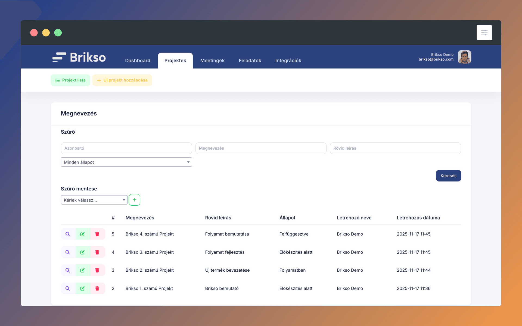Delete Brikso 4. számú Projekt with trash icon
Viewport: 522px width, 326px height.
pyautogui.click(x=97, y=234)
